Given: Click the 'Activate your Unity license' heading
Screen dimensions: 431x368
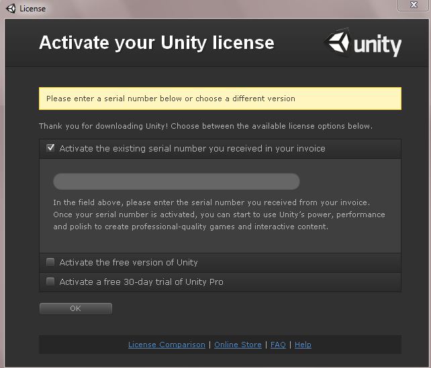Looking at the screenshot, I should click(156, 43).
